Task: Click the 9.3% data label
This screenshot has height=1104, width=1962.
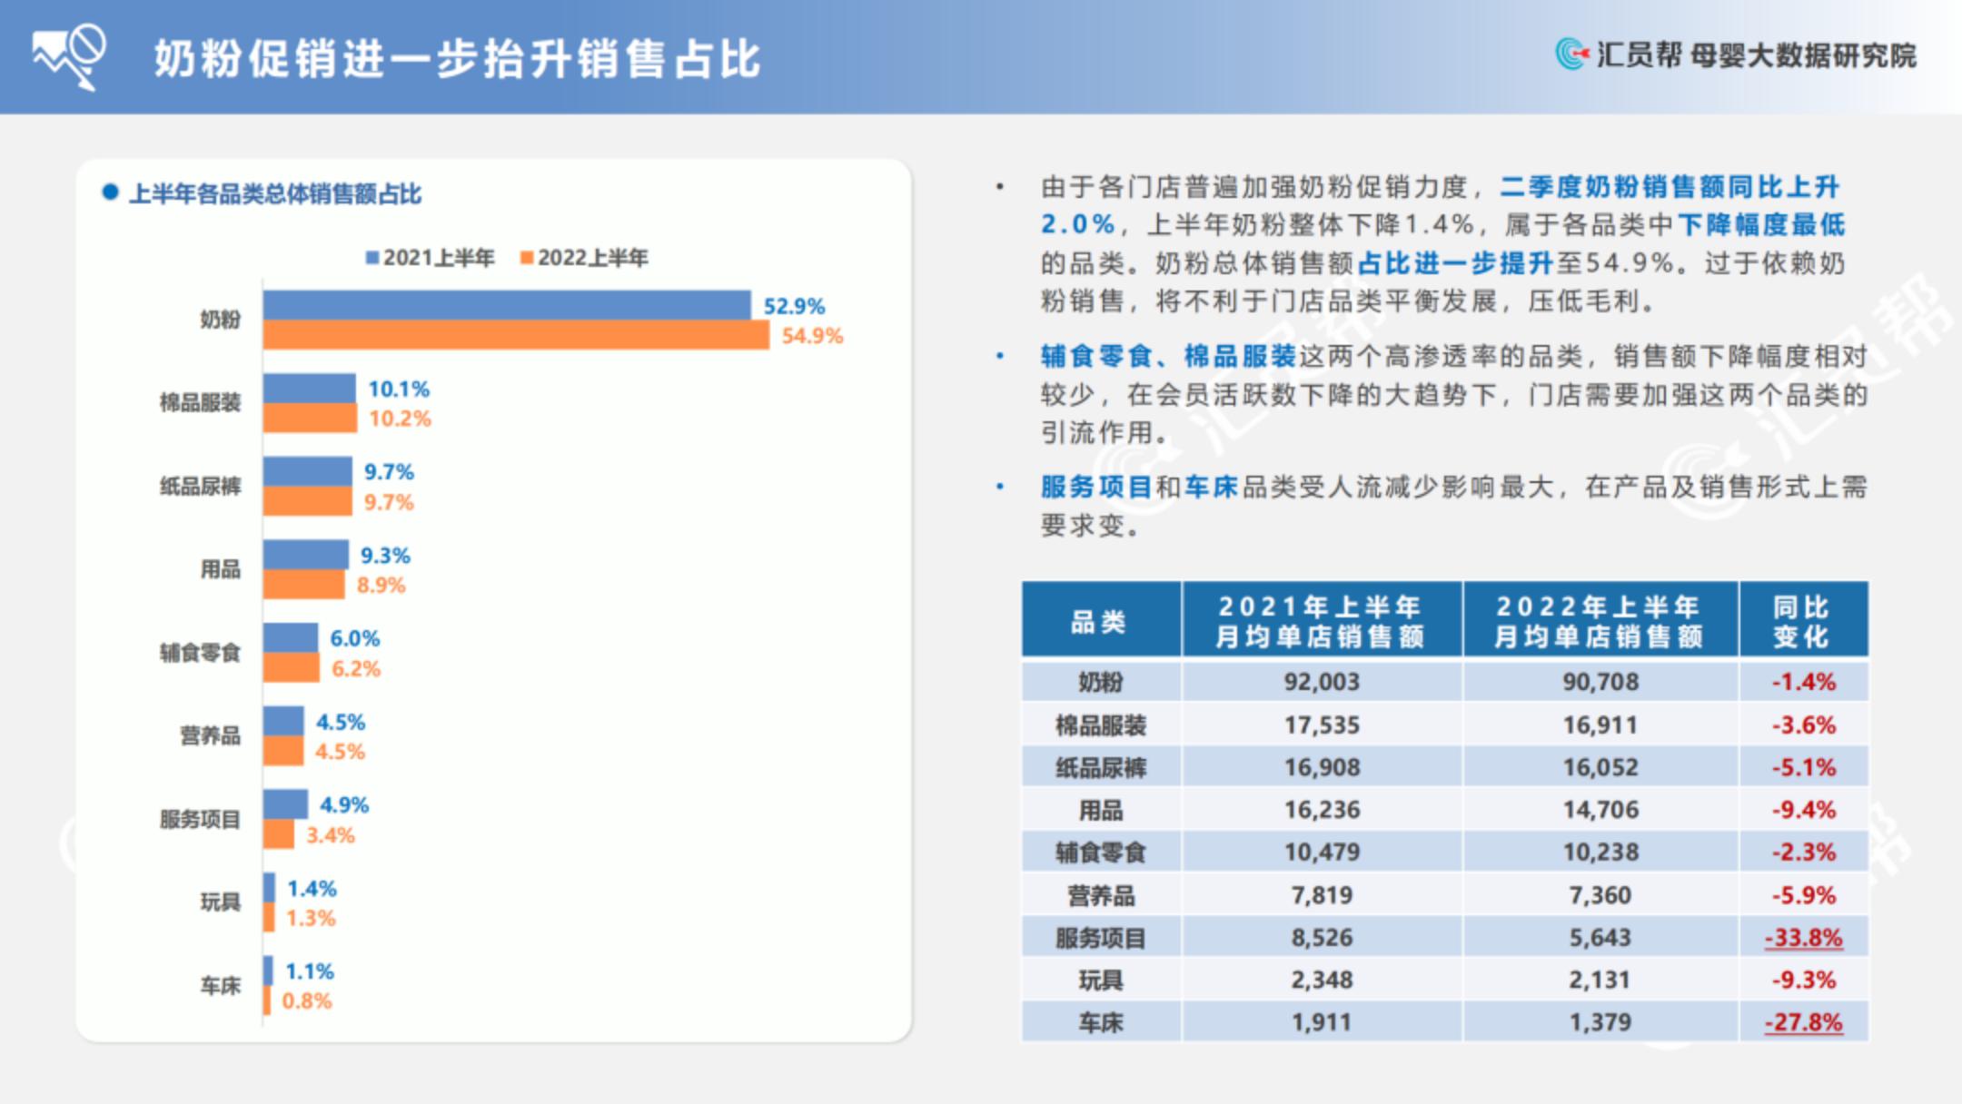Action: (385, 556)
